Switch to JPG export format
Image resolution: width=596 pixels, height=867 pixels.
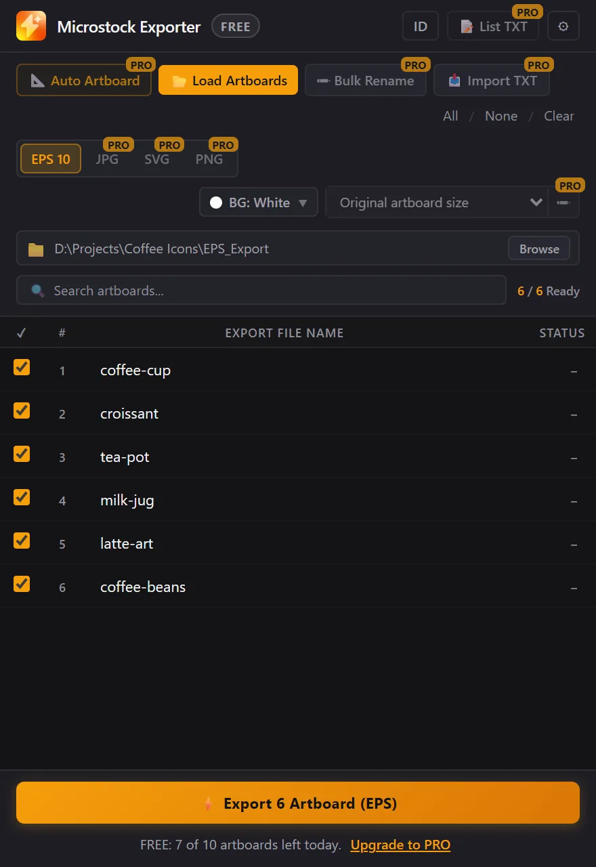pos(107,159)
